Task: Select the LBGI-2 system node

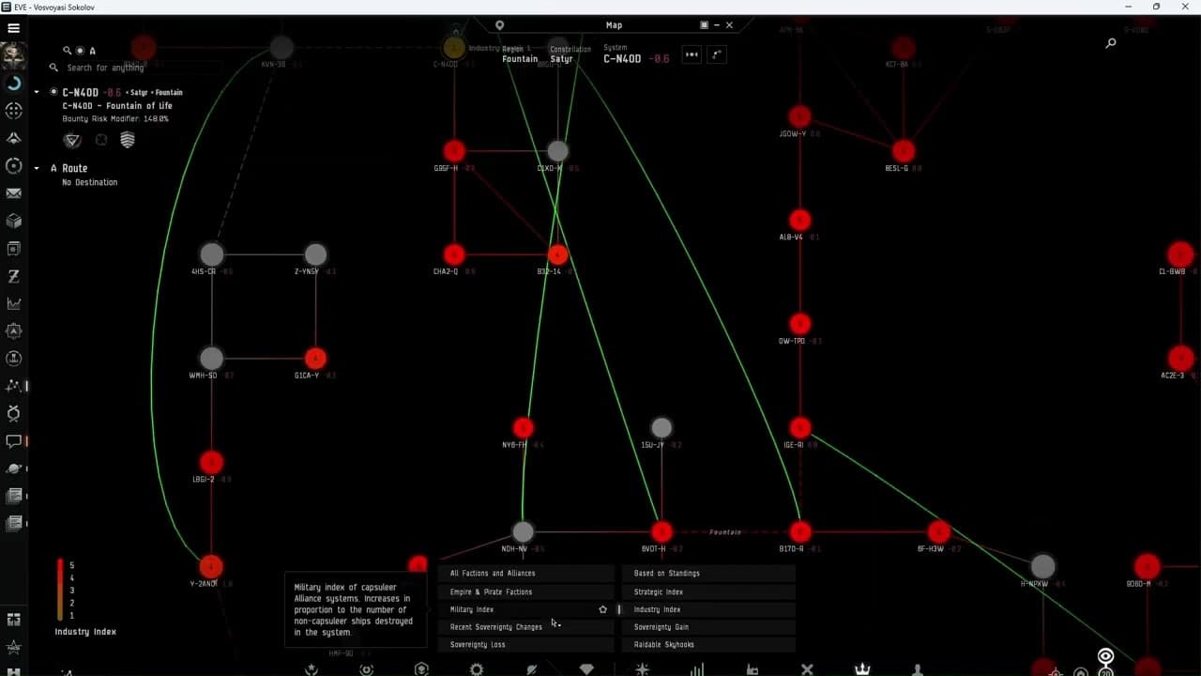Action: [x=211, y=462]
